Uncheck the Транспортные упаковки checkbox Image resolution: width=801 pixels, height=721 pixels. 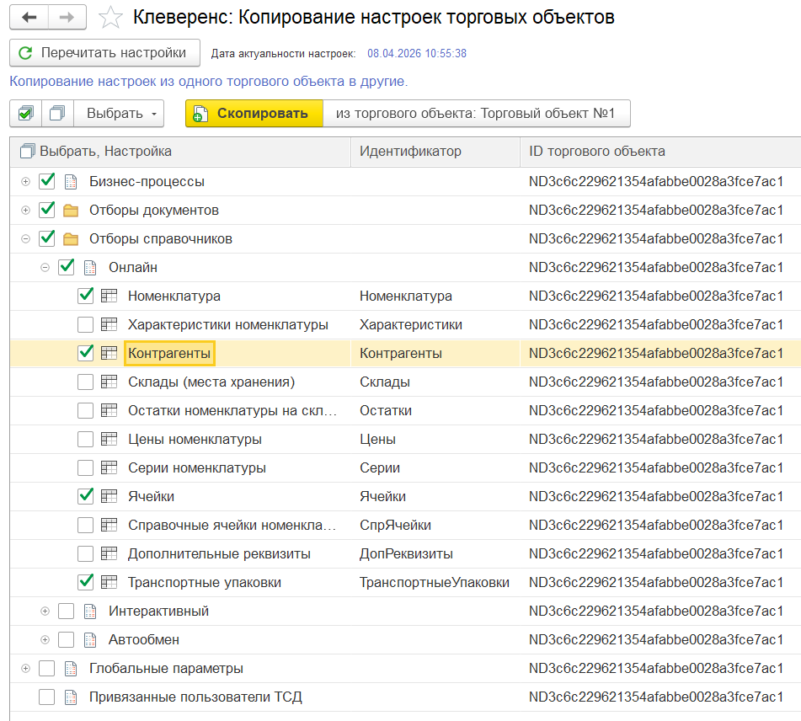tap(85, 581)
